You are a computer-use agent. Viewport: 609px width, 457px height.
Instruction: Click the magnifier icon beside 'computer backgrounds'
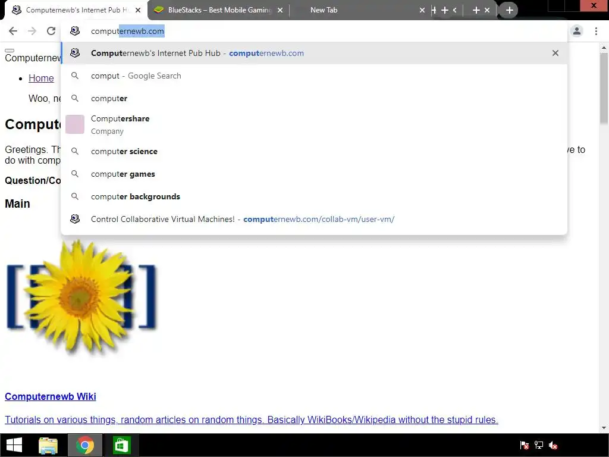click(75, 196)
